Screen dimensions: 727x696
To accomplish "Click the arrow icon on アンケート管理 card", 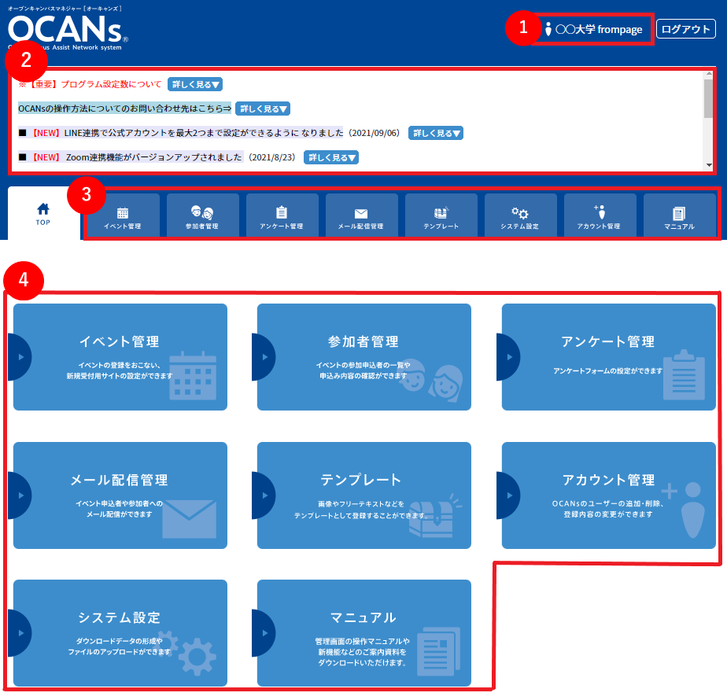I will click(508, 357).
